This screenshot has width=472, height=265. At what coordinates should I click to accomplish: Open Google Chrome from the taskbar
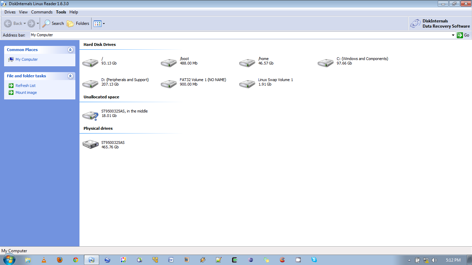coord(76,260)
